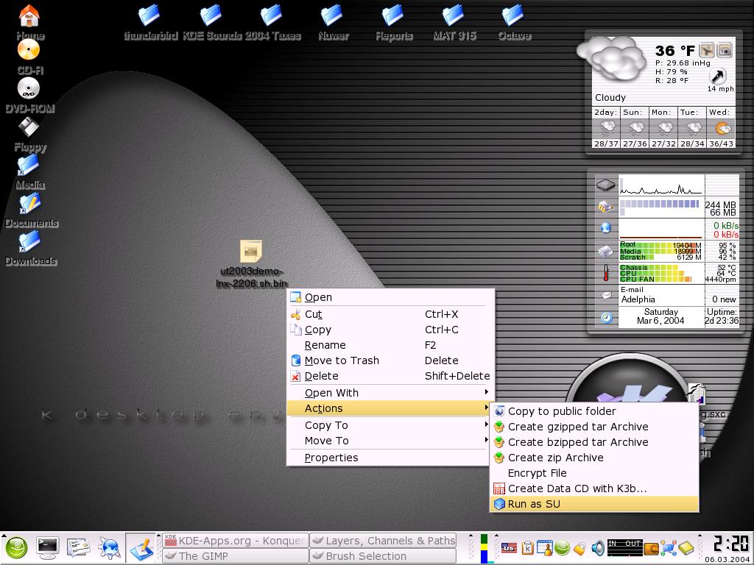Expand the Copy To submenu
754x565 pixels.
pos(388,425)
